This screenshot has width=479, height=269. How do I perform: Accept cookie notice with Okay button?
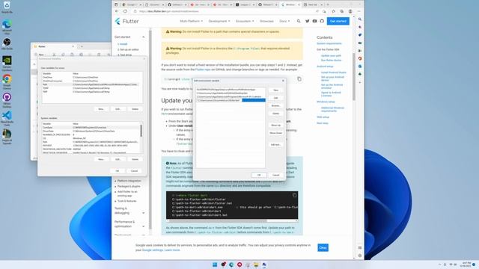click(x=323, y=247)
